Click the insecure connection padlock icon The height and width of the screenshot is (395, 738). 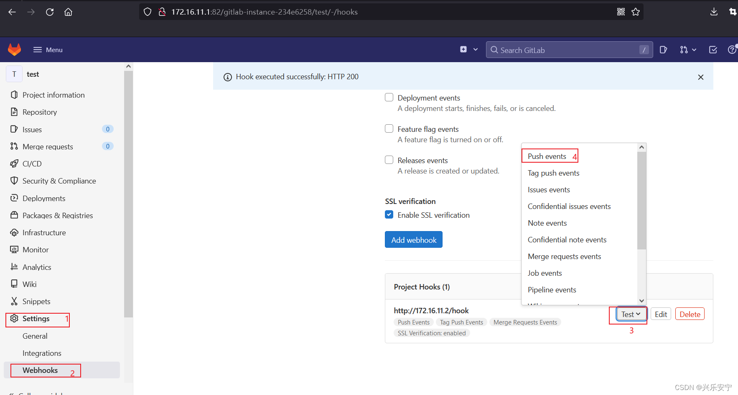[x=162, y=12]
